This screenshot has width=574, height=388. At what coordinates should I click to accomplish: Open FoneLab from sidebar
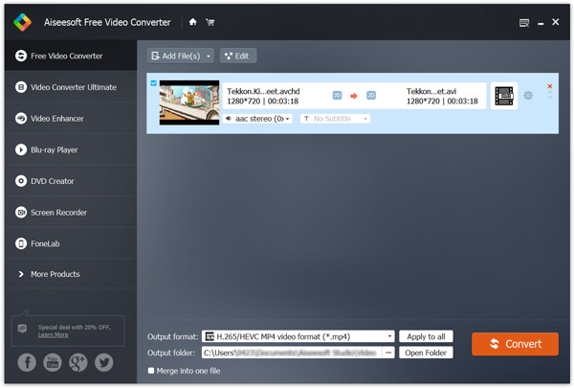(71, 243)
